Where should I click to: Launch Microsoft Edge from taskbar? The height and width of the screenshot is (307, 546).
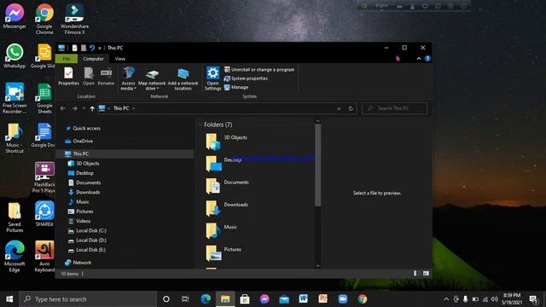[206, 299]
